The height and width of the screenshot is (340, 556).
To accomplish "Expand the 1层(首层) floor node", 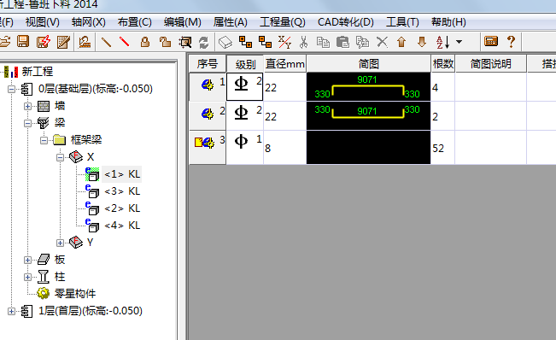I will coord(11,311).
